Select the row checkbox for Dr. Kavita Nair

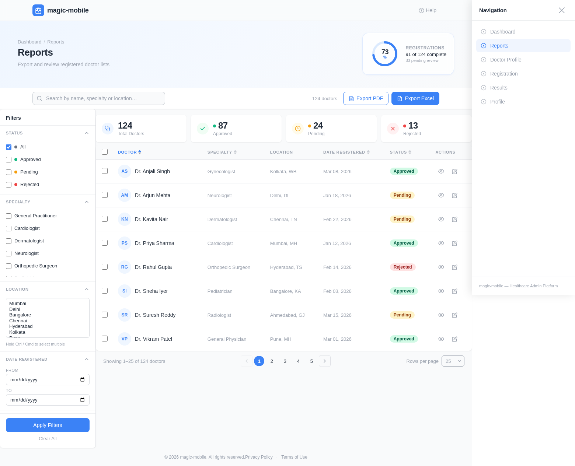(105, 219)
